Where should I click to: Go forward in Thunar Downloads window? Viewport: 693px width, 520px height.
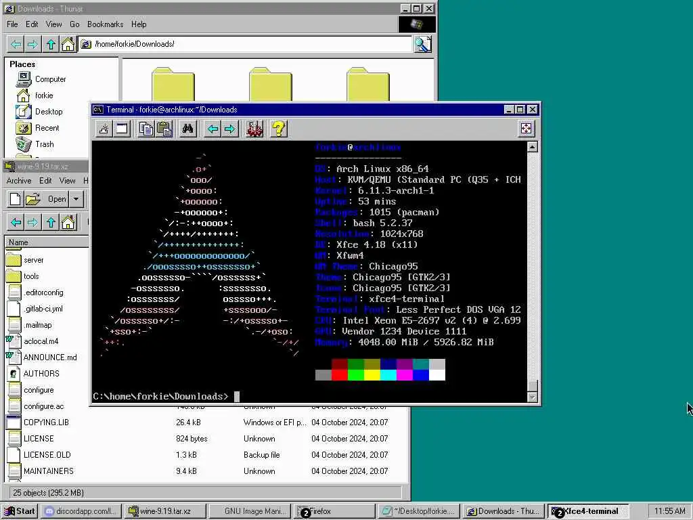click(x=32, y=44)
